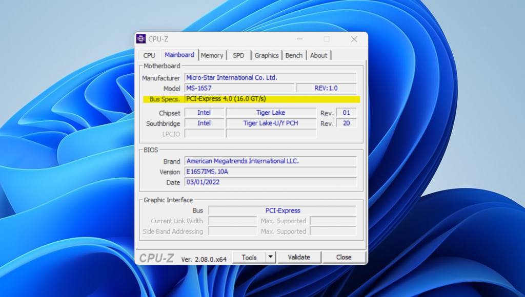Open the Memory tab
Image resolution: width=525 pixels, height=297 pixels.
point(212,55)
